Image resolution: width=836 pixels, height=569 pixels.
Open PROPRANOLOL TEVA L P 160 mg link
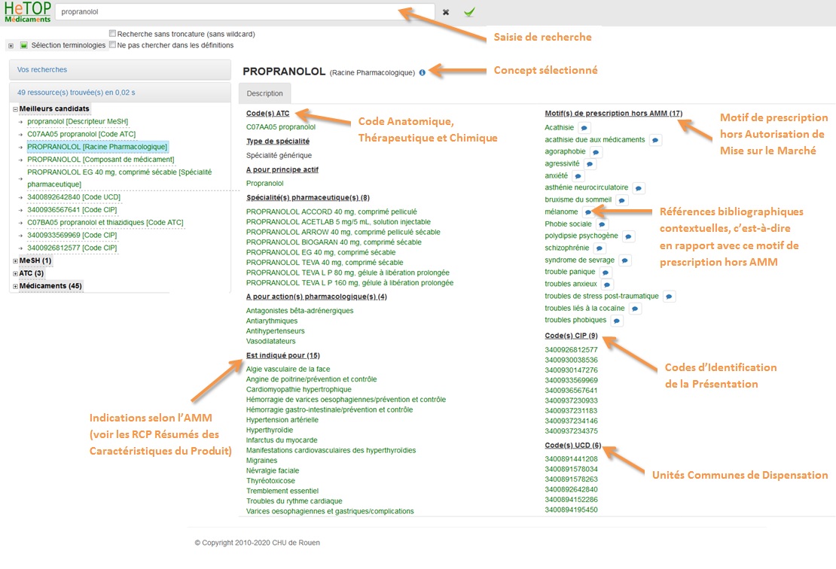[349, 283]
